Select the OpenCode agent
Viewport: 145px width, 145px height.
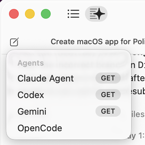point(40,128)
